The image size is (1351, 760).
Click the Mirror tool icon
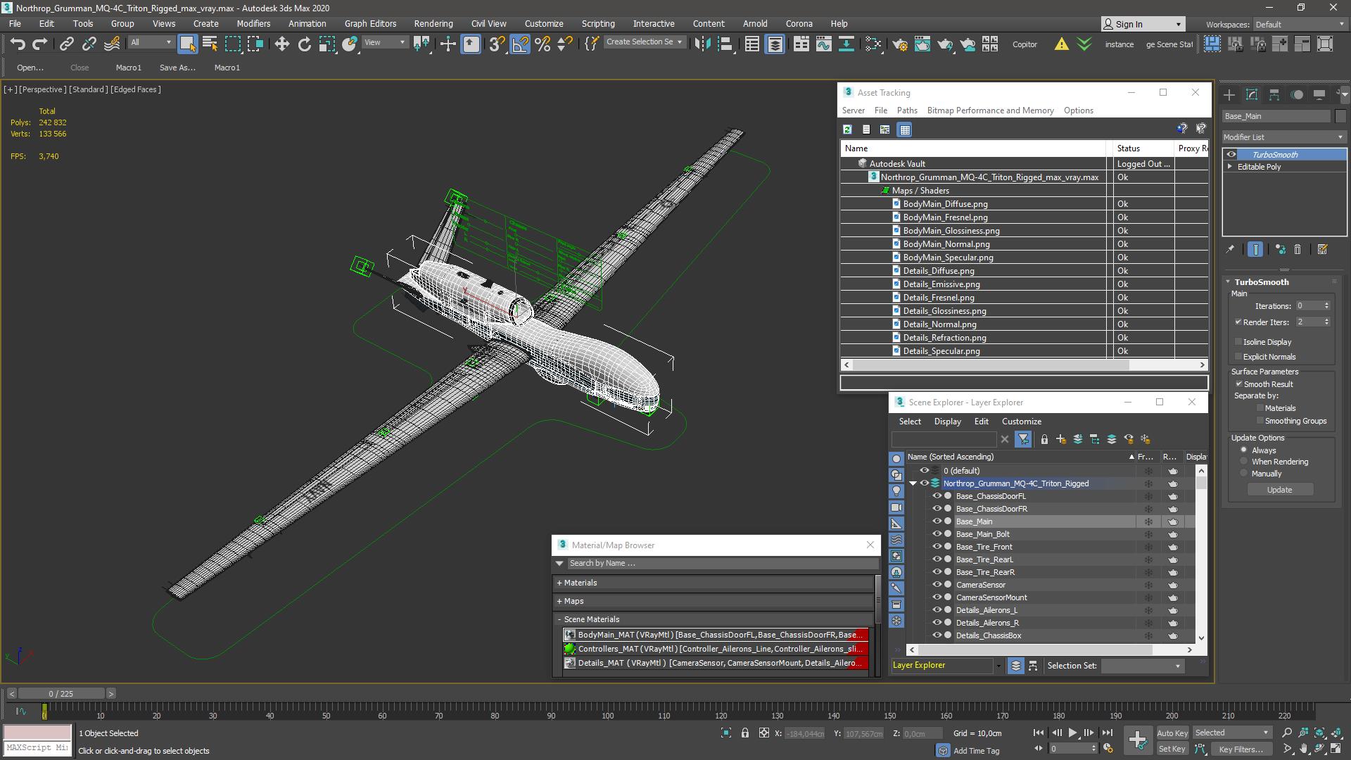pos(702,44)
